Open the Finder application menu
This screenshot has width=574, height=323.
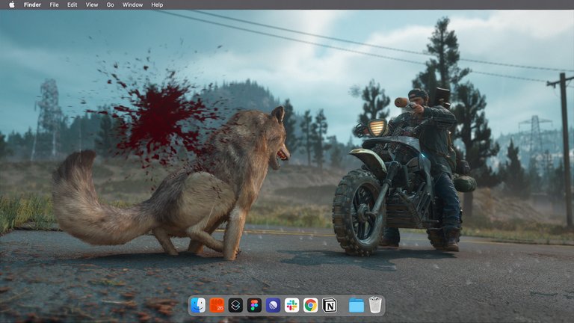(x=32, y=4)
